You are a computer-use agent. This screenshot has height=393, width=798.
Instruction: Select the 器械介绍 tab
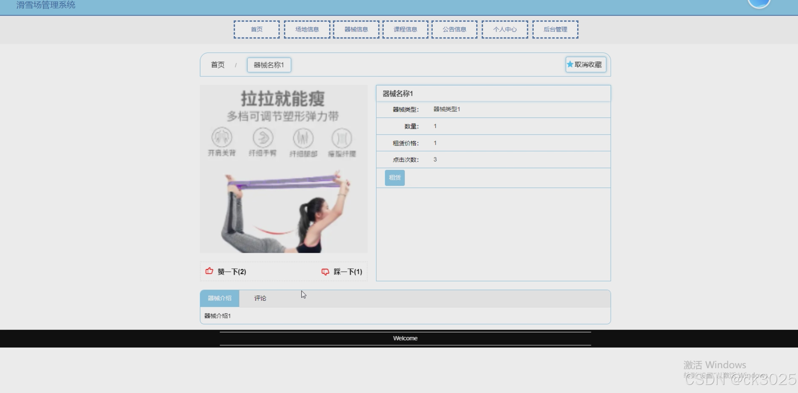[219, 298]
